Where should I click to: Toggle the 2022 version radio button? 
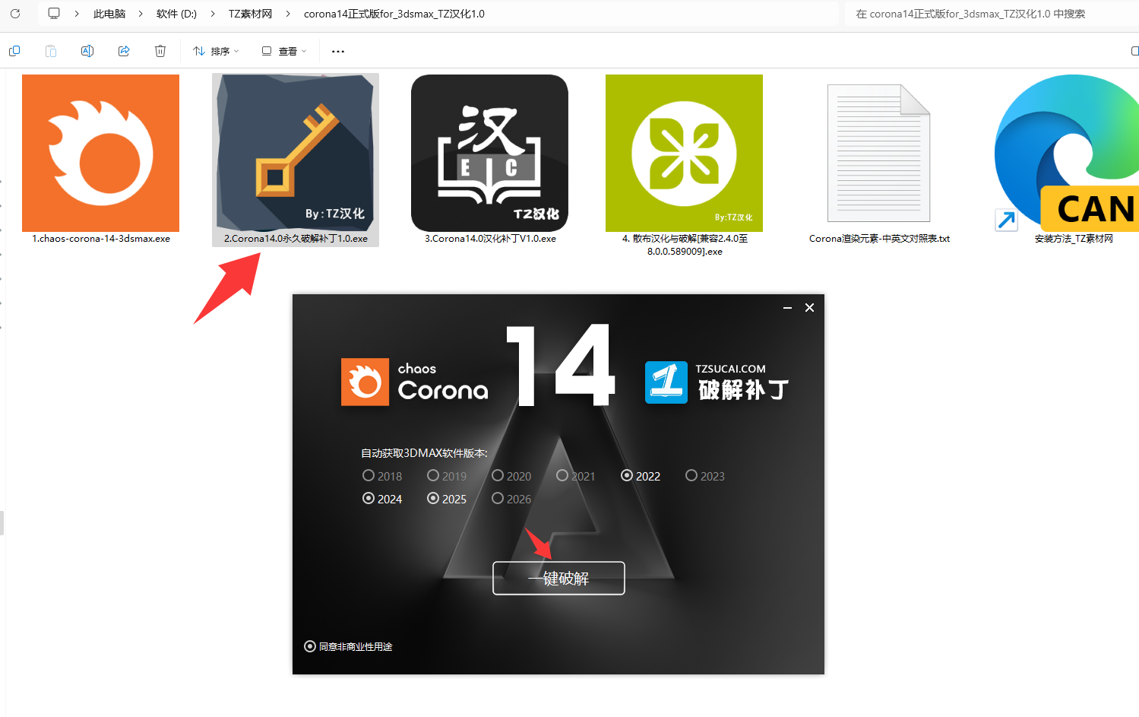tap(627, 476)
